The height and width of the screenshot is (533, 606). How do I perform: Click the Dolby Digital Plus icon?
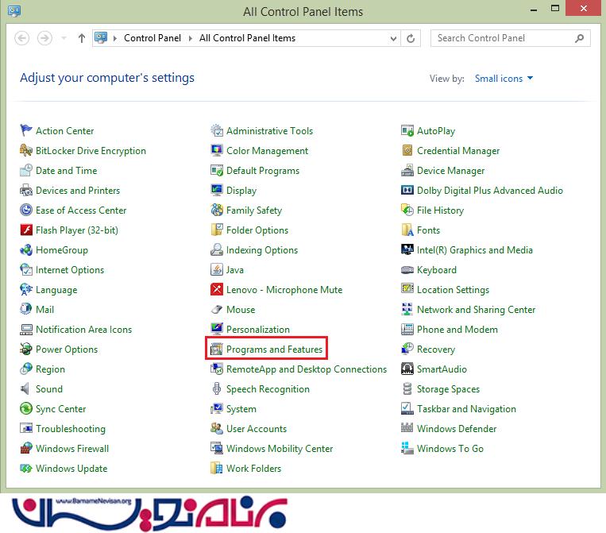tap(407, 191)
